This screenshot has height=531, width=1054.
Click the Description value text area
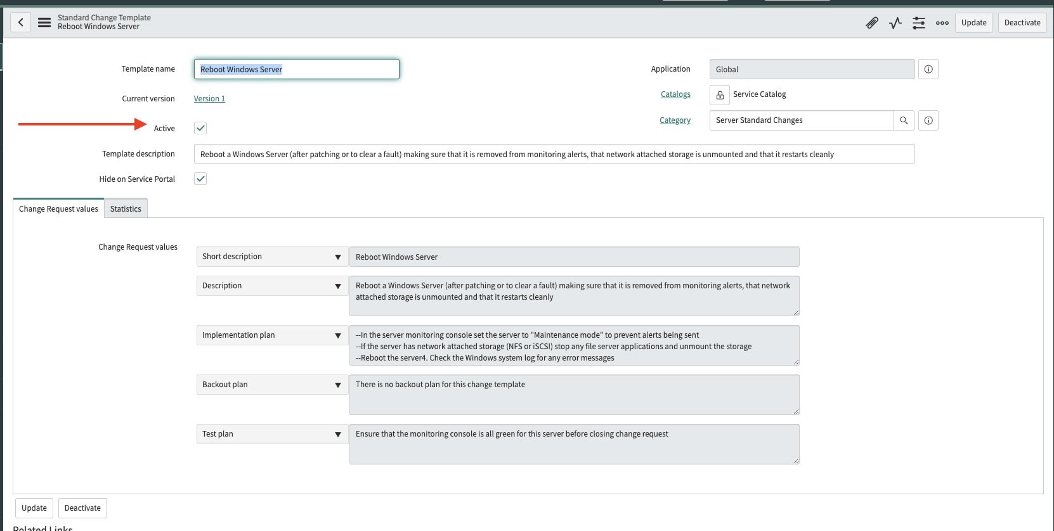[575, 296]
